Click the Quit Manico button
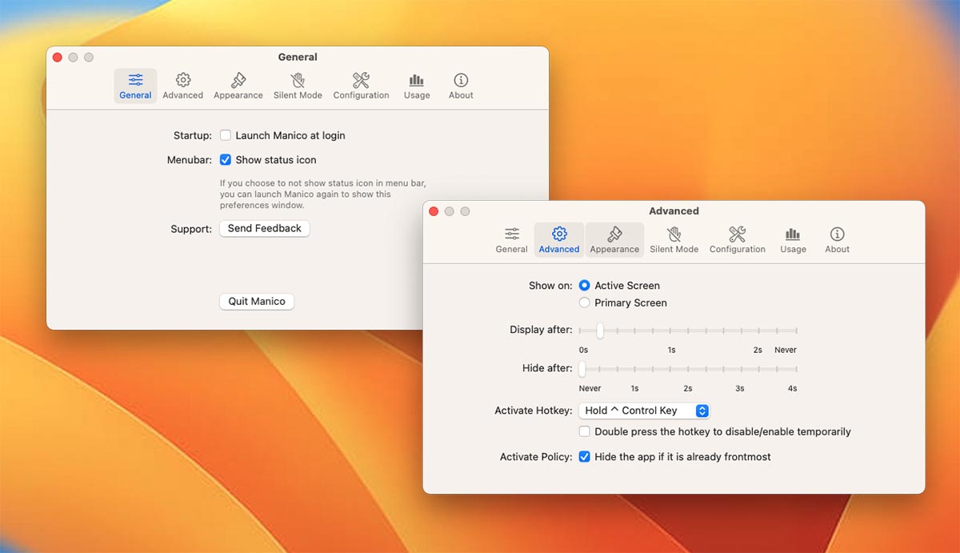 tap(256, 302)
